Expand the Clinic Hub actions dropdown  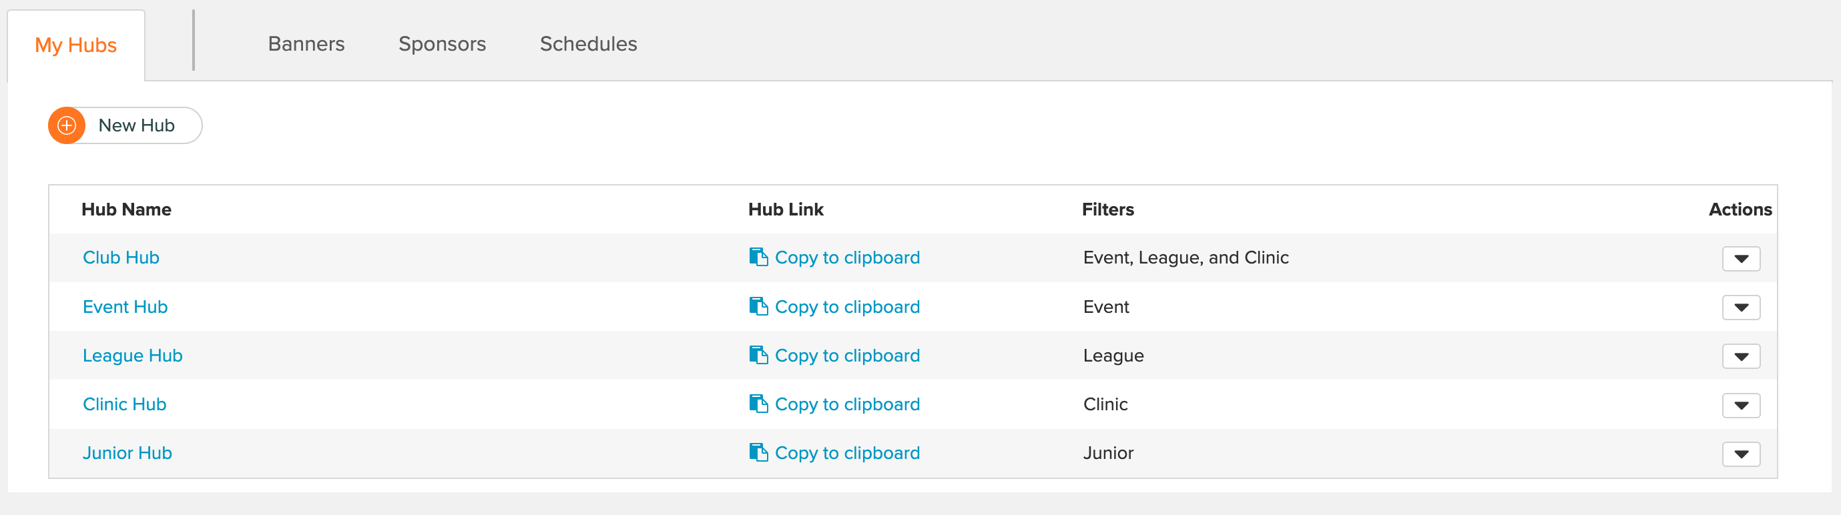1740,406
